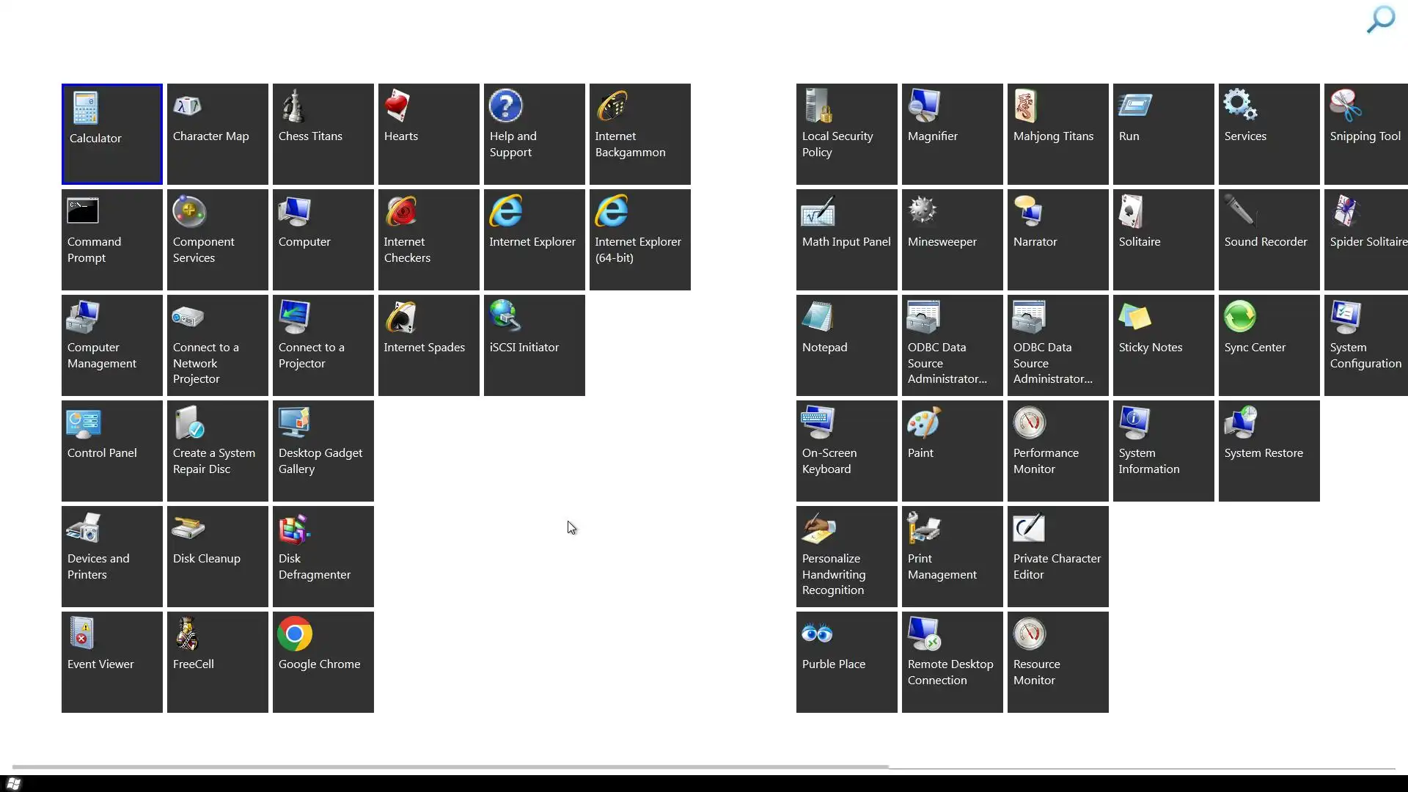Open Internet Explorer (64-bit) tile

pos(639,239)
